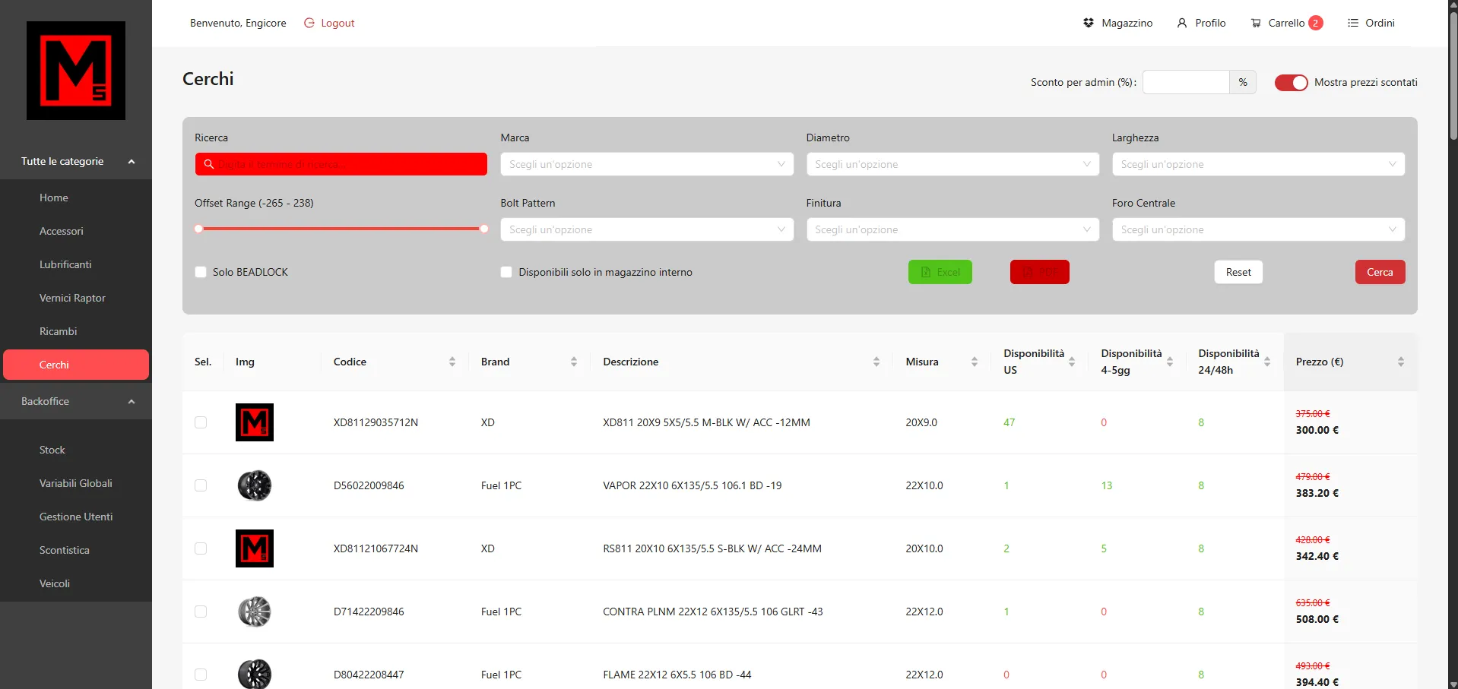
Task: Sort table by Codice column
Action: click(x=452, y=362)
